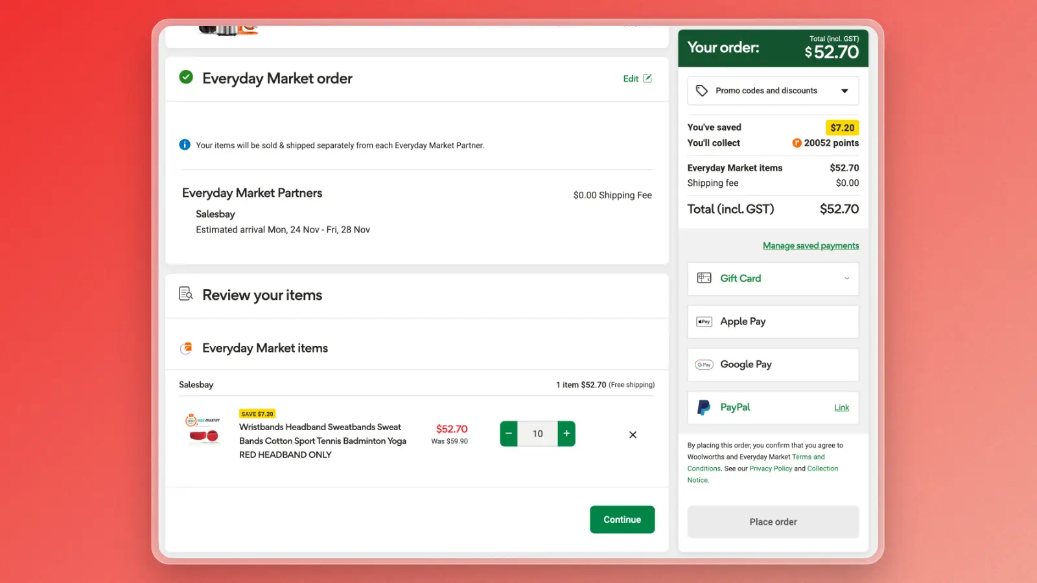Select Apple Pay payment method
This screenshot has height=583, width=1037.
(x=773, y=322)
